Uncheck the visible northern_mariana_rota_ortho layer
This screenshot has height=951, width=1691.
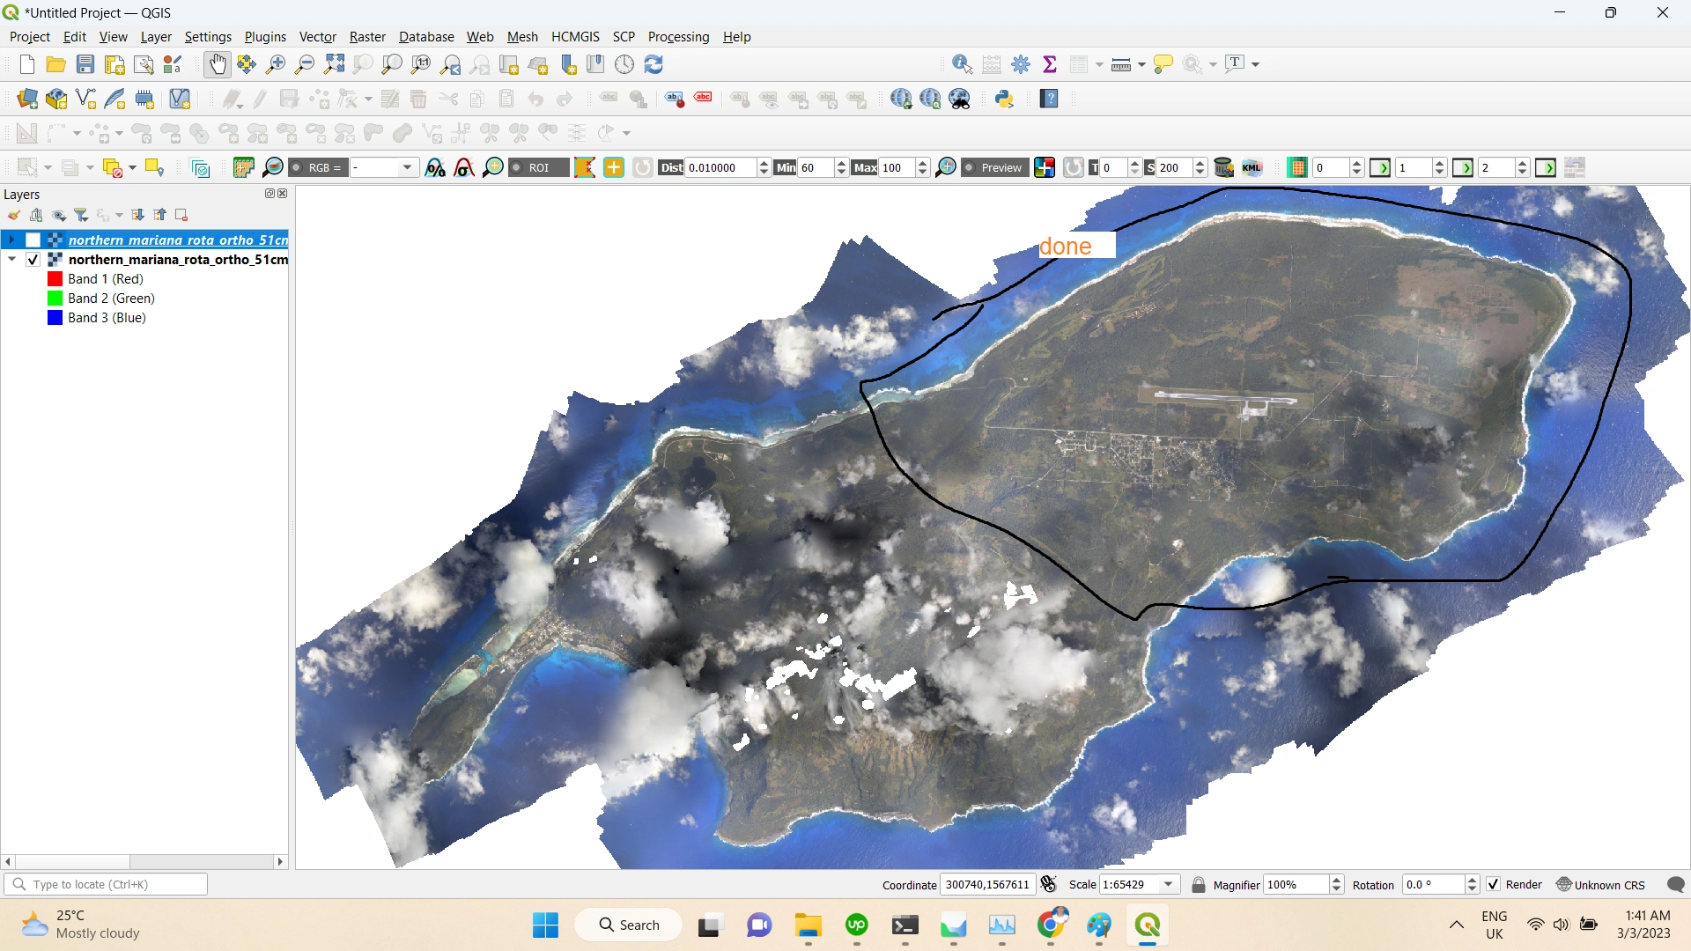coord(33,260)
